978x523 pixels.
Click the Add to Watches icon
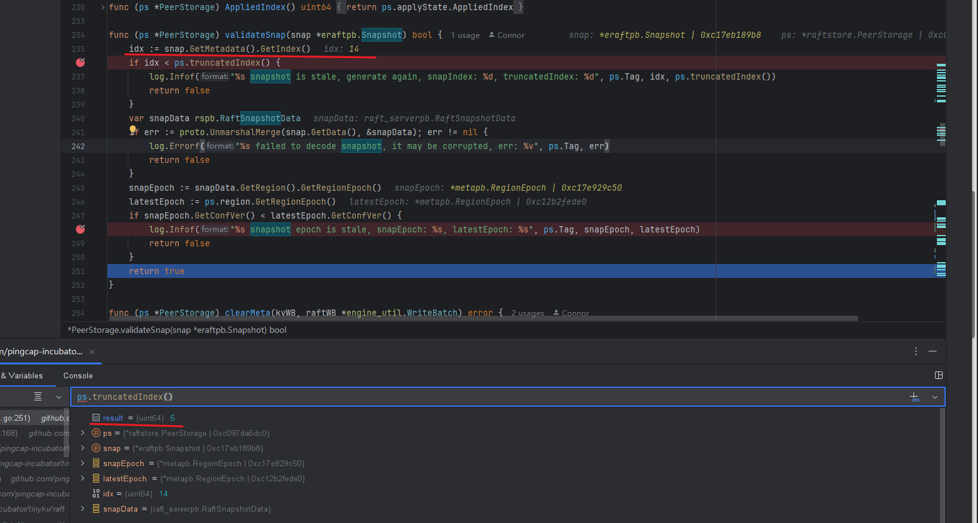(x=914, y=397)
